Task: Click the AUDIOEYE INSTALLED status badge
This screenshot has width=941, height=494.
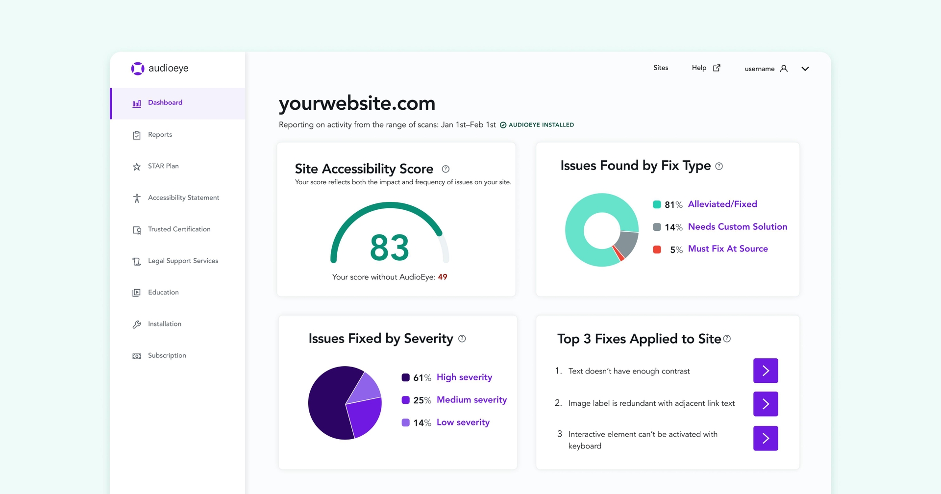Action: tap(537, 125)
